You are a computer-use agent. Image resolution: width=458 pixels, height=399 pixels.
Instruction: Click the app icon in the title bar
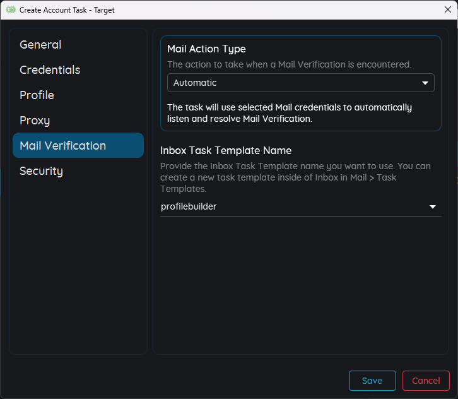(x=10, y=10)
